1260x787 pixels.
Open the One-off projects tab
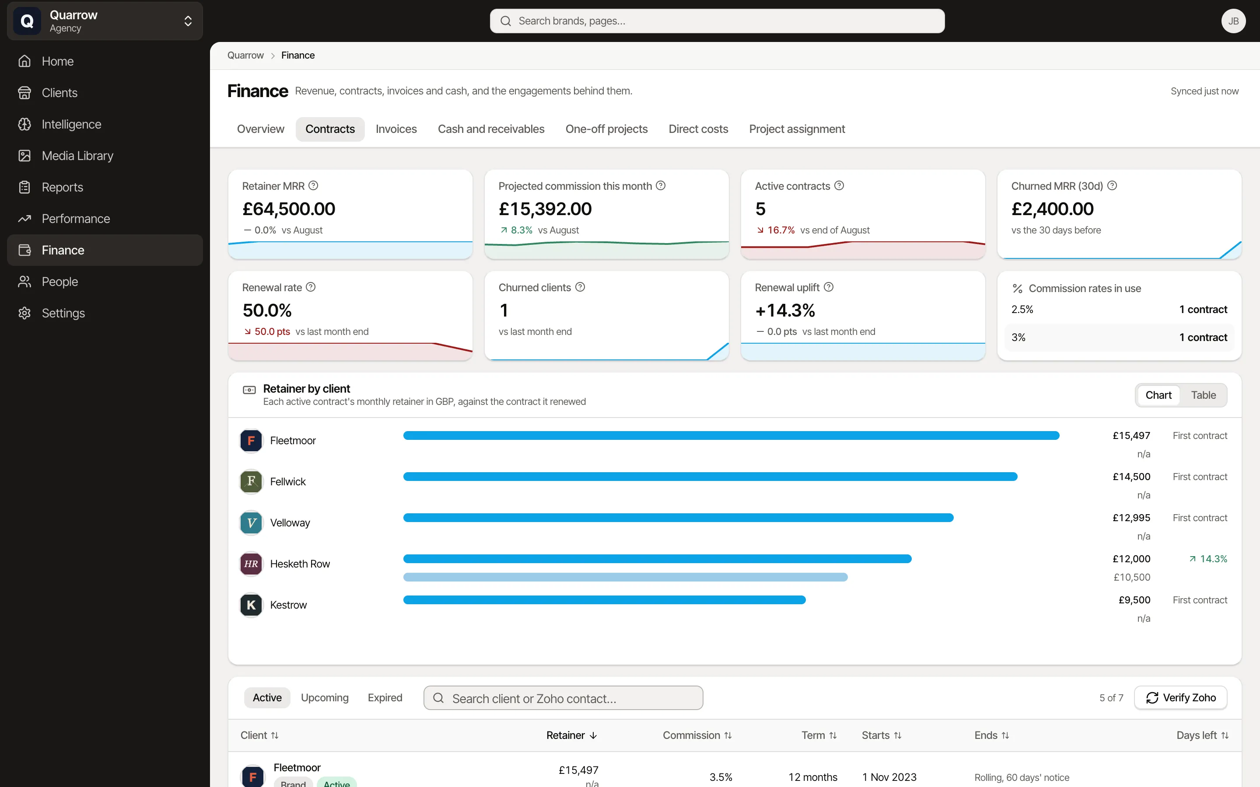tap(606, 129)
